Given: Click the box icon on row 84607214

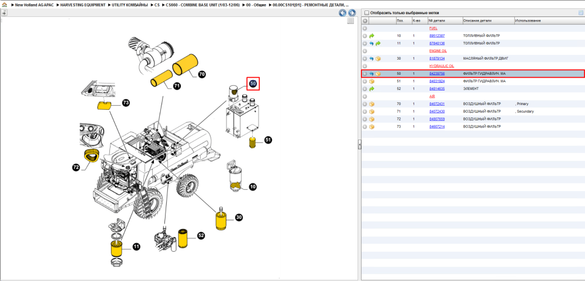Looking at the screenshot, I should [371, 127].
